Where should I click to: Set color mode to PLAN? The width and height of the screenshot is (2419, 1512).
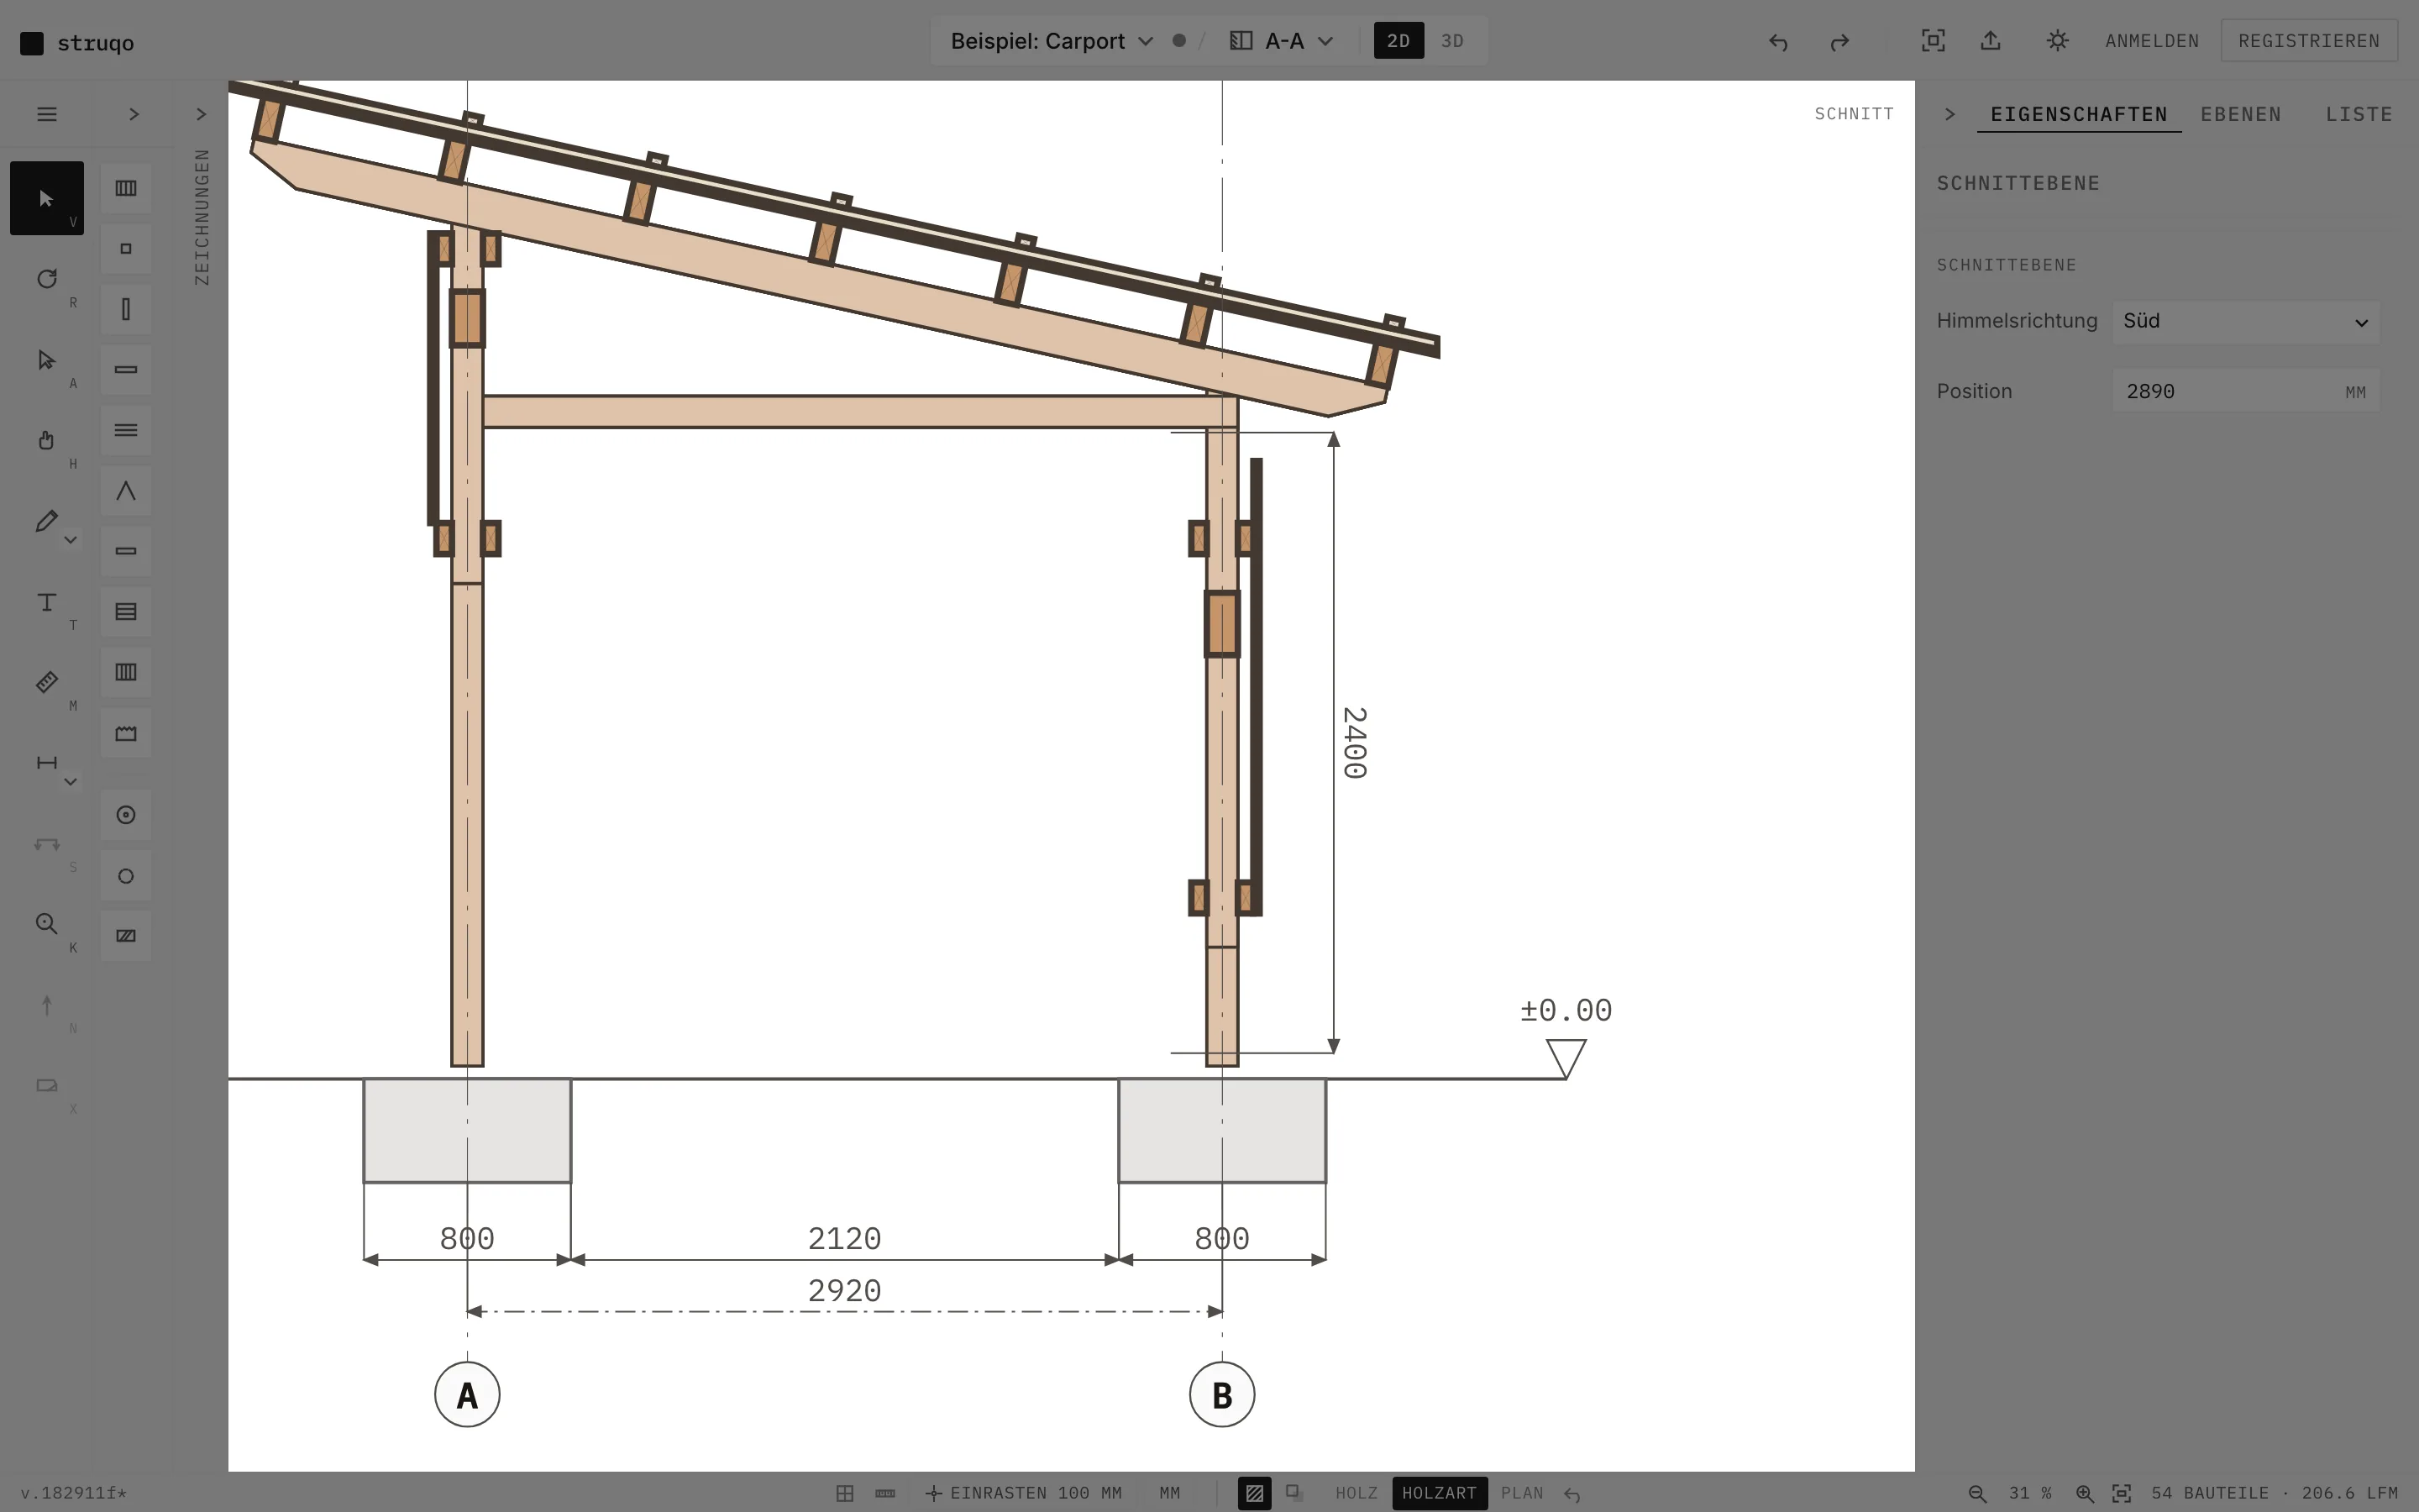point(1522,1493)
